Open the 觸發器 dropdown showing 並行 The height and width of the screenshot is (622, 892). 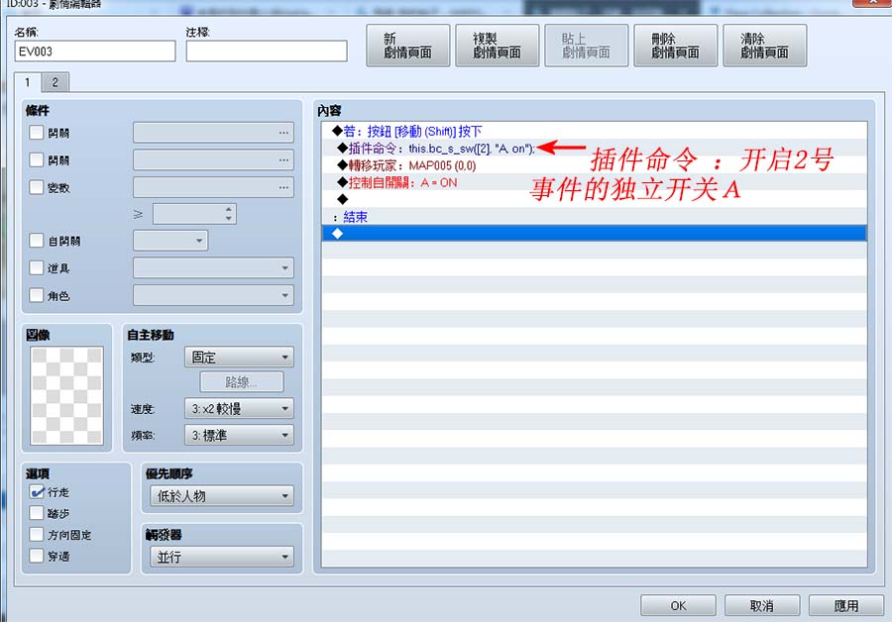[222, 557]
